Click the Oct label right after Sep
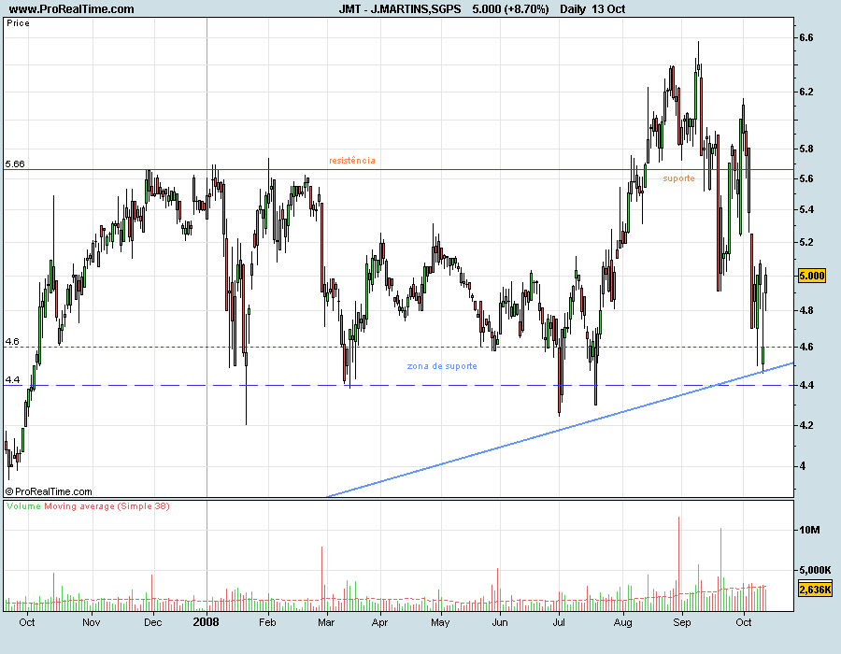This screenshot has height=654, width=841. 744,622
